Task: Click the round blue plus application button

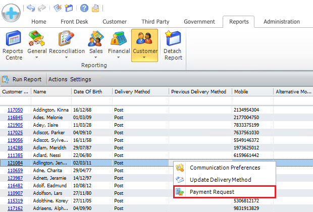Action: 12,12
